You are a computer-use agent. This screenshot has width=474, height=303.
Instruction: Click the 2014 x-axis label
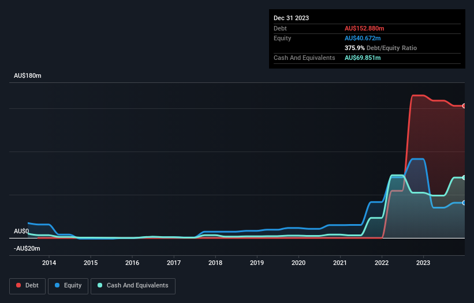49,263
